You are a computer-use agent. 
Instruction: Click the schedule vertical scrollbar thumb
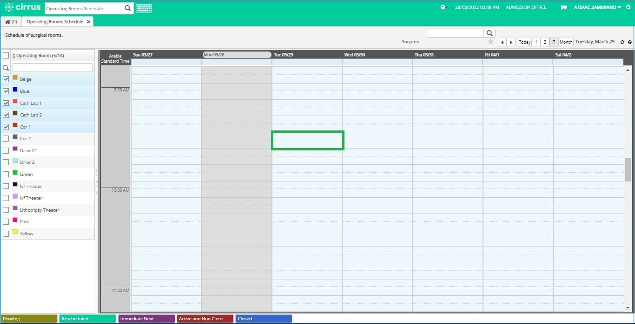628,169
